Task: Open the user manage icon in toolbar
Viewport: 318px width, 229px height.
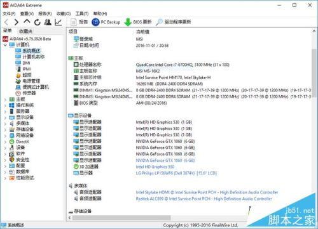Action: tap(48, 22)
